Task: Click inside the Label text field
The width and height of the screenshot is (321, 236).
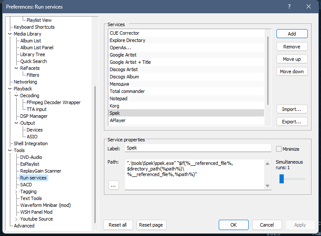Action: click(x=198, y=148)
